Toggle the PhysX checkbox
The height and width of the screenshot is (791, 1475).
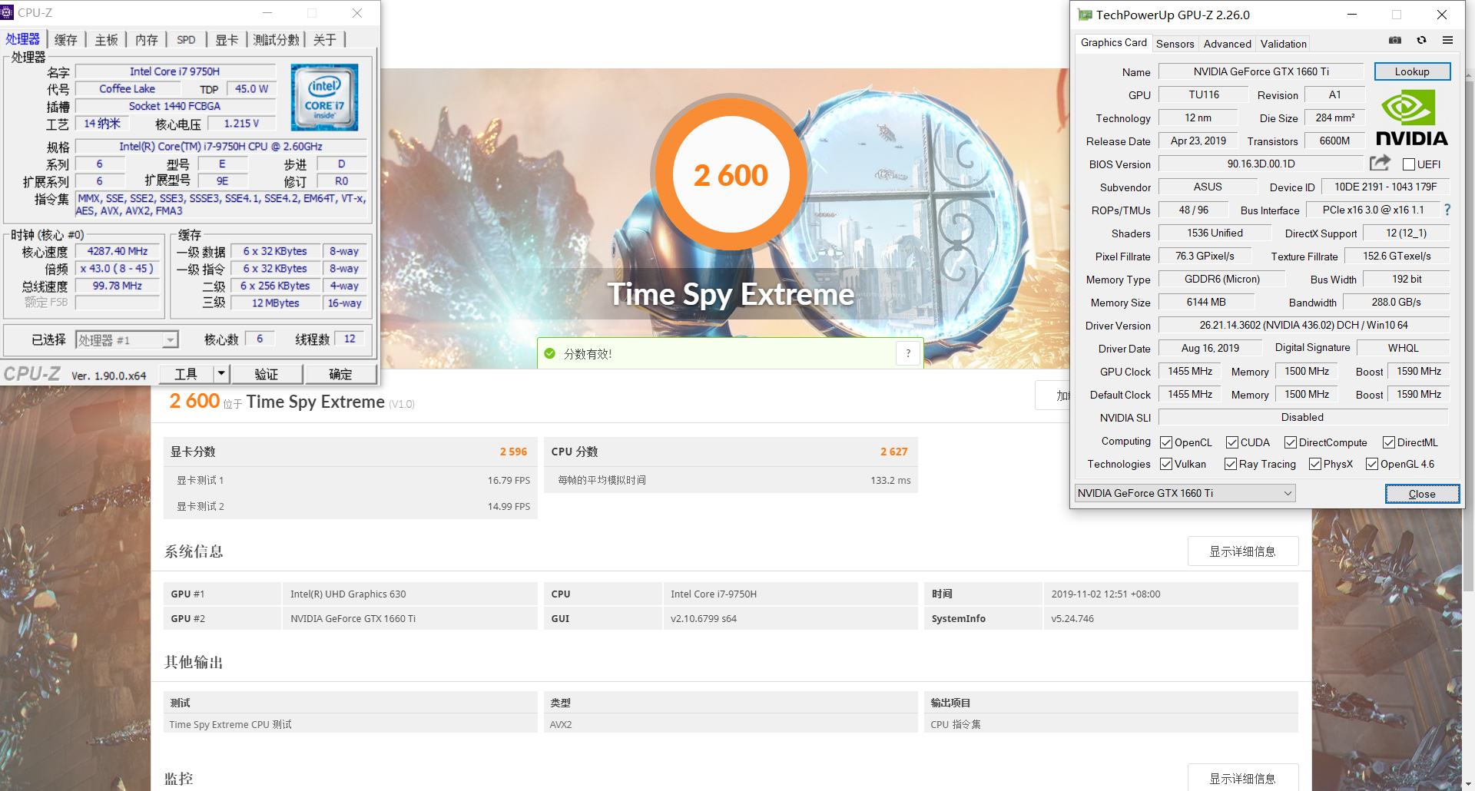click(x=1315, y=464)
